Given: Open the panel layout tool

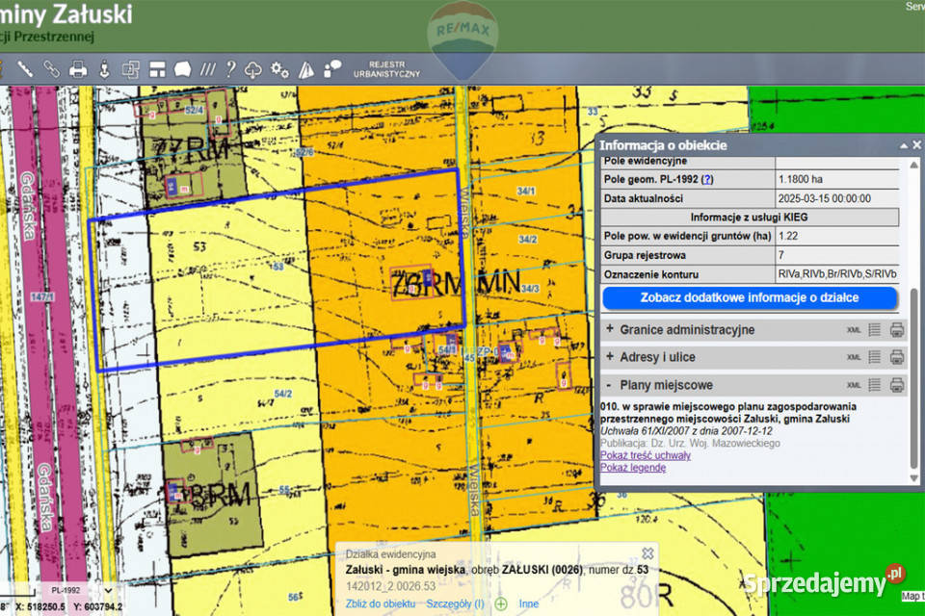Looking at the screenshot, I should click(x=157, y=69).
